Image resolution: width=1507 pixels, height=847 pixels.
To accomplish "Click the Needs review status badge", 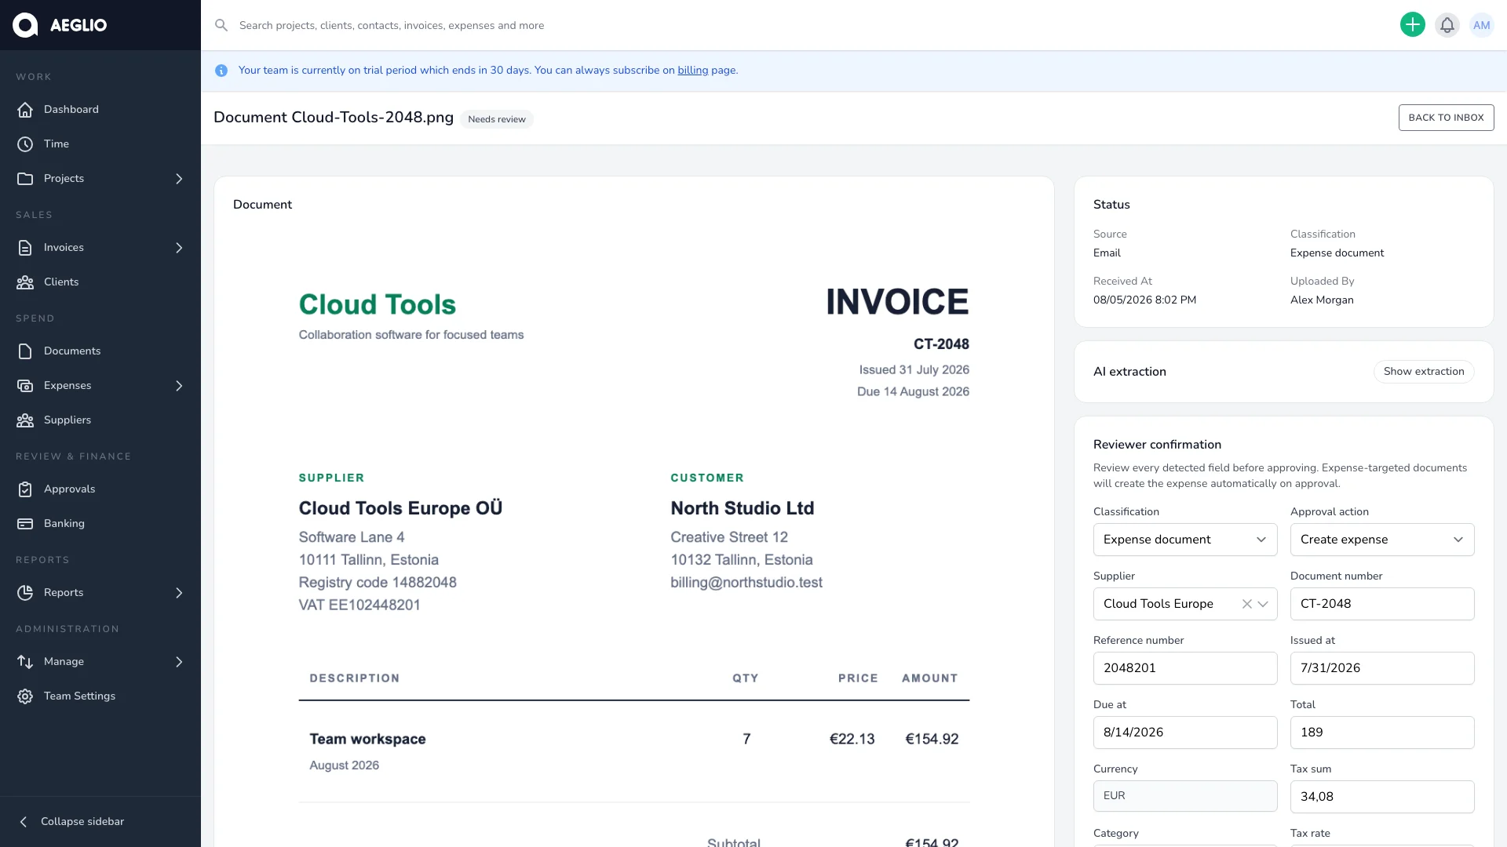I will coord(497,119).
